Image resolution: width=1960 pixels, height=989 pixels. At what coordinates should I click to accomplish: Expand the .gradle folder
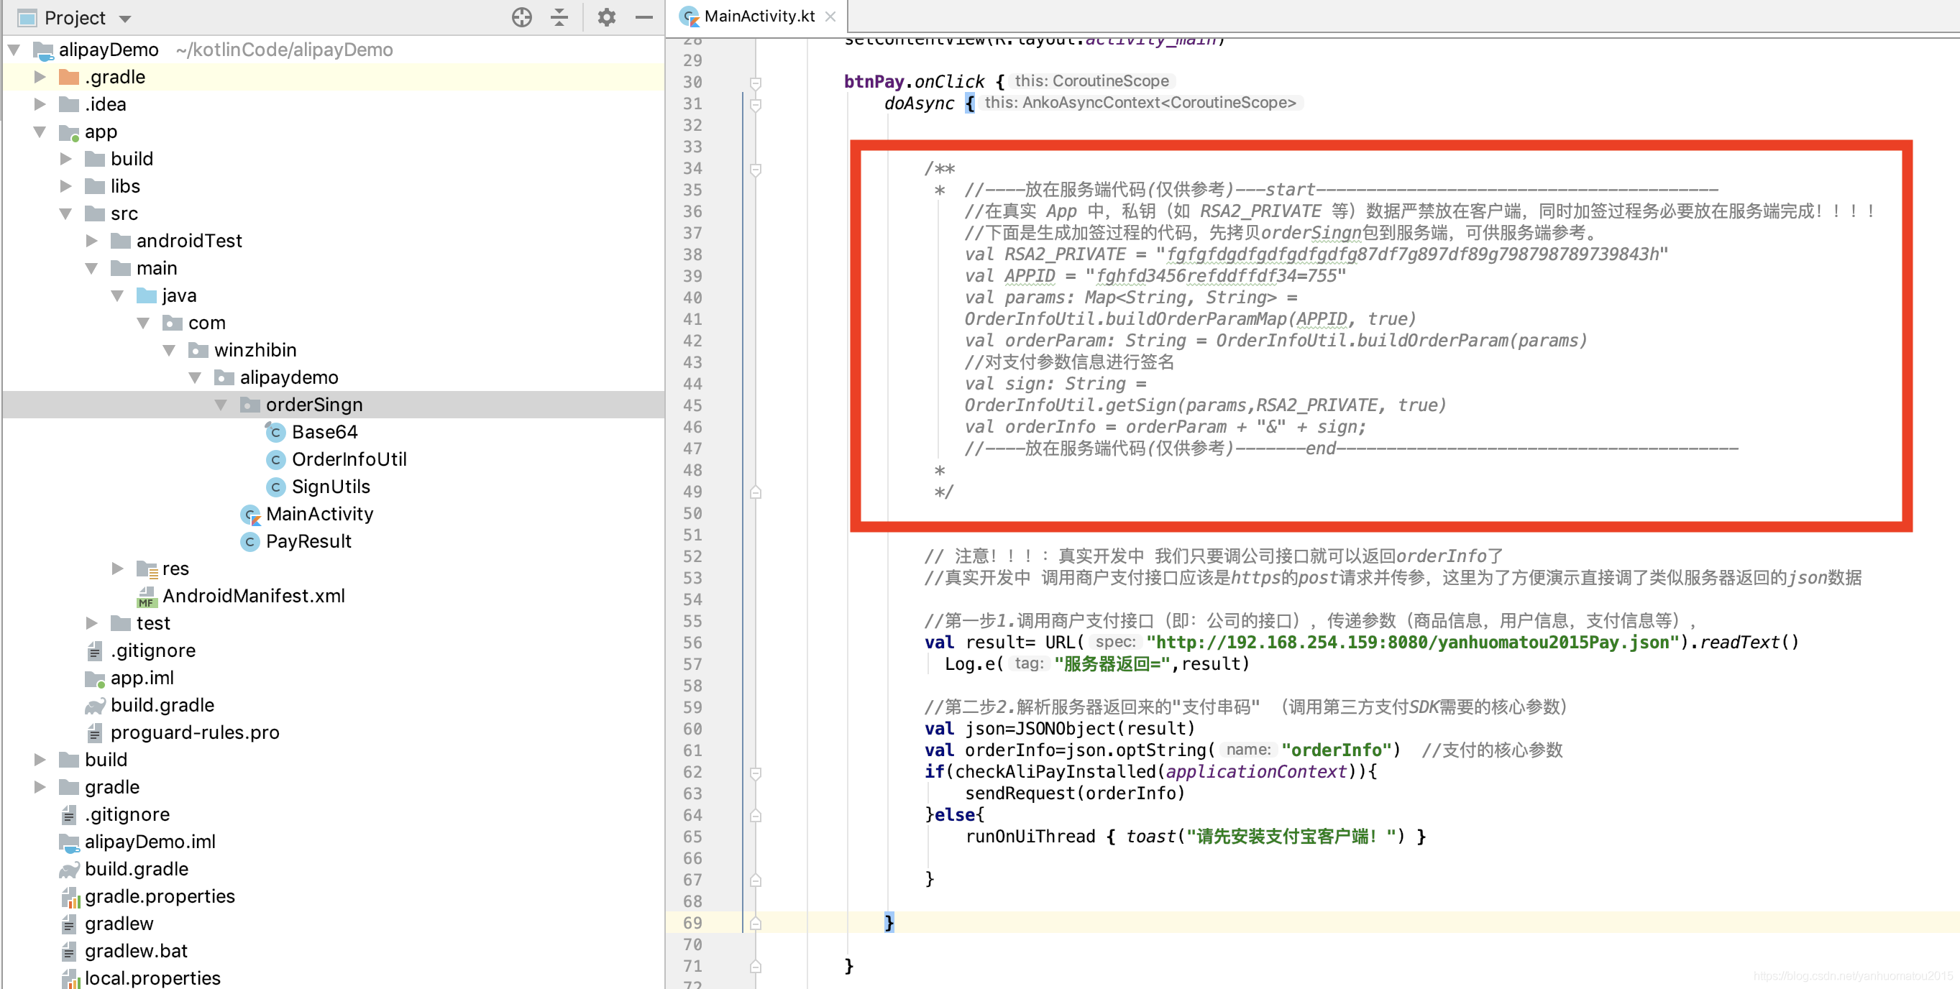click(x=40, y=78)
